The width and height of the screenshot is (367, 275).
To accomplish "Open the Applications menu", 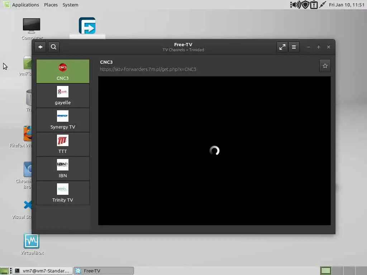I will [25, 5].
